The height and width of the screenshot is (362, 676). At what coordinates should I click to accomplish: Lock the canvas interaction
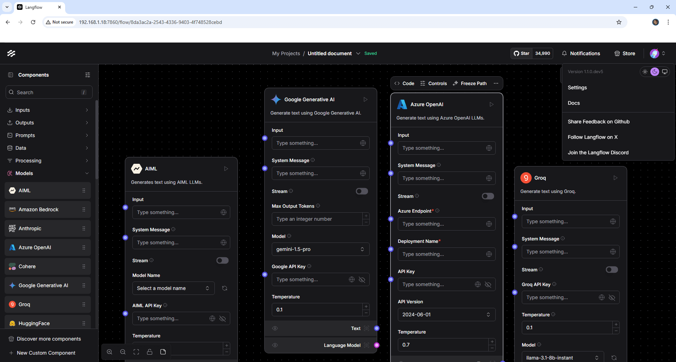[x=150, y=352]
